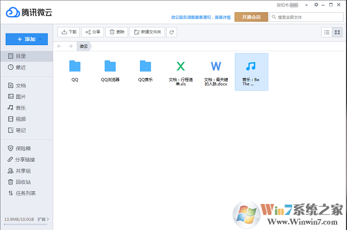This screenshot has height=230, width=347.
Task: Select the 音乐 Be The music file
Action: coord(252,72)
